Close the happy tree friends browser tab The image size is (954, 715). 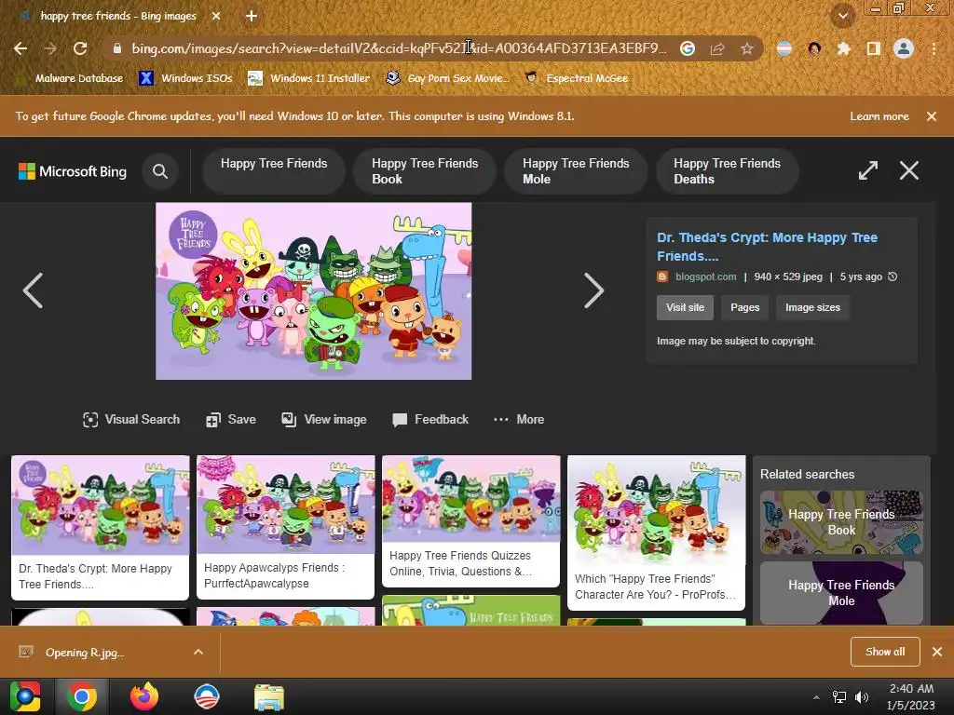[x=216, y=17]
